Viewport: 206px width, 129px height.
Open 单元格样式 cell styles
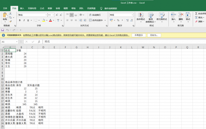(x=162, y=18)
